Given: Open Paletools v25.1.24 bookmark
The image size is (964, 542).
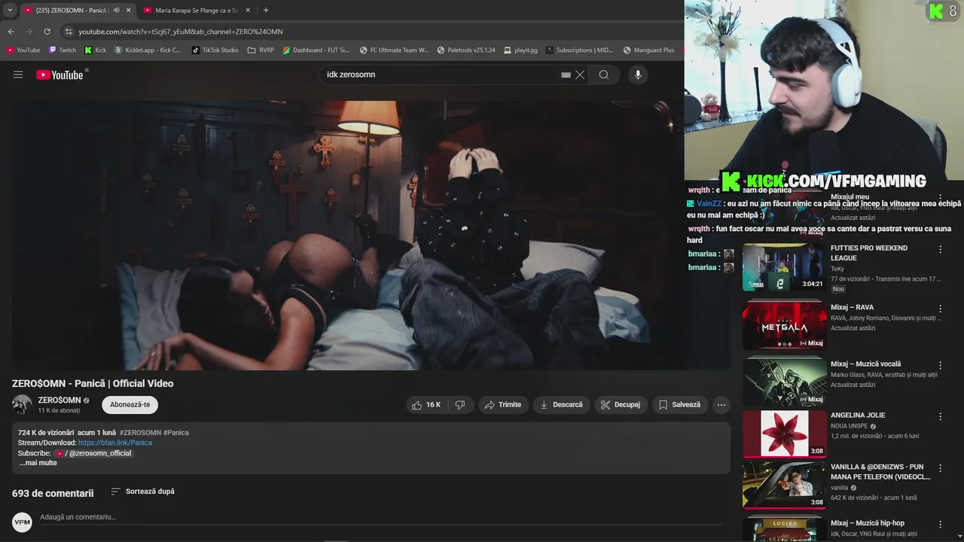Looking at the screenshot, I should point(465,50).
